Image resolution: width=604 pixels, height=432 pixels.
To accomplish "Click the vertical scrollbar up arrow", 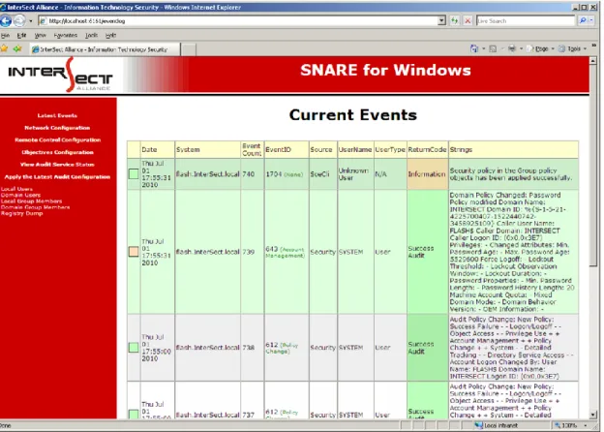I will tap(593, 61).
